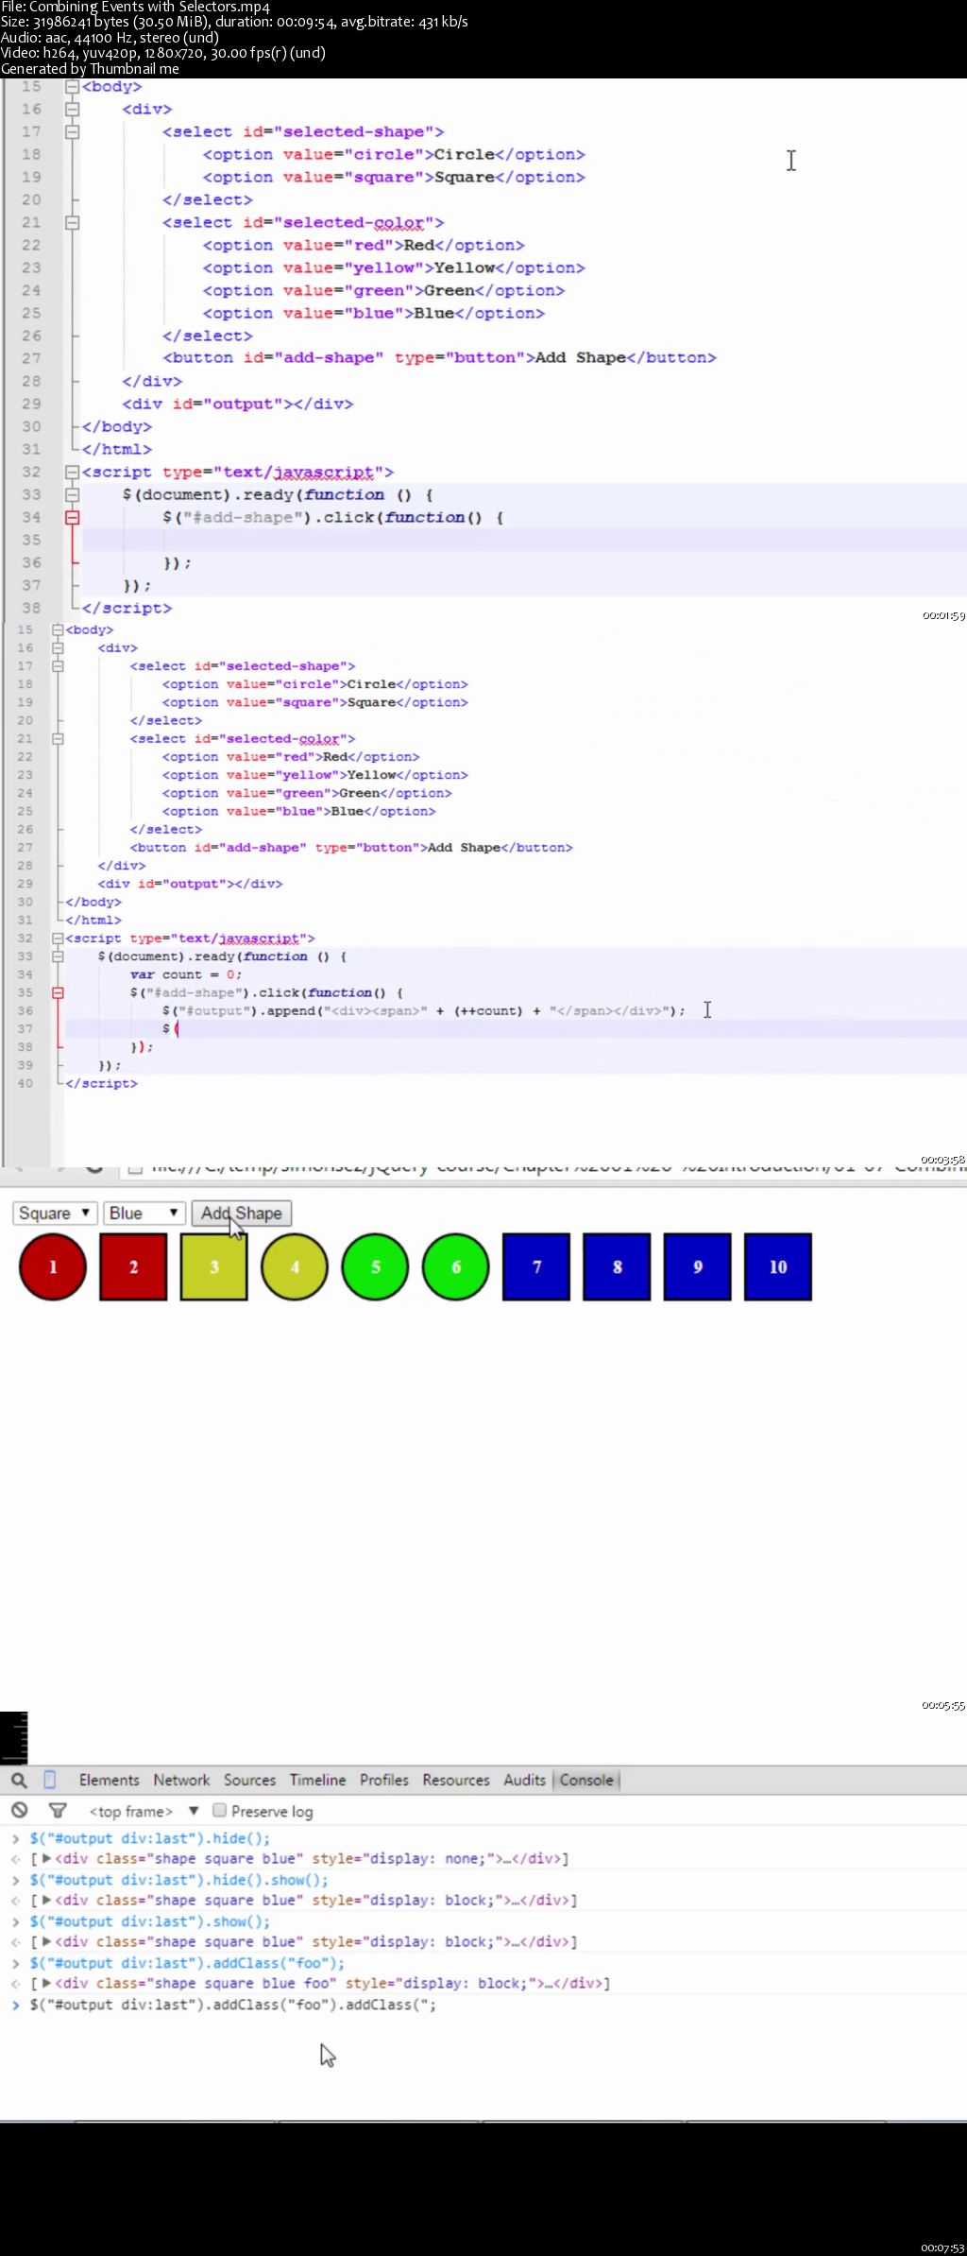Collapse the <script> fold marker, line 32, second editor
967x2256 pixels.
tap(58, 939)
